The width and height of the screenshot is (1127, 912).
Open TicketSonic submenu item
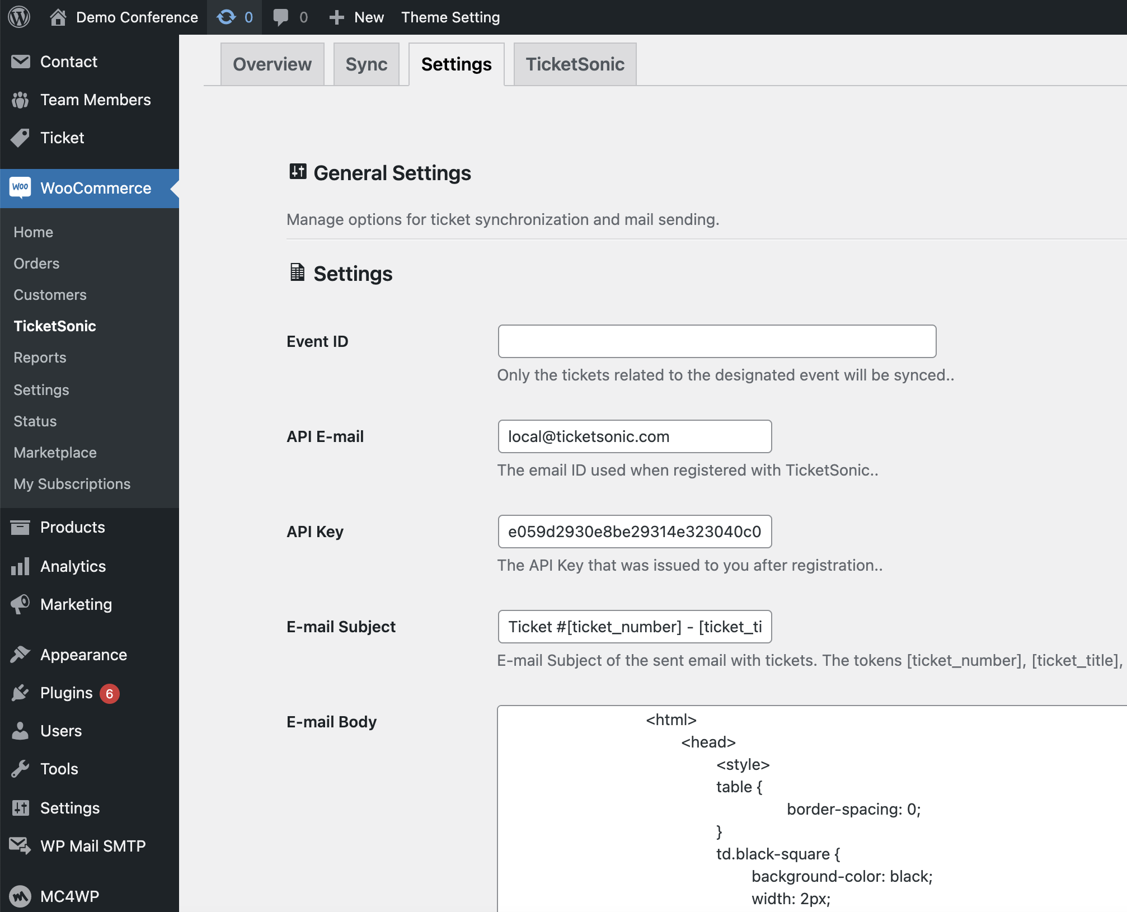click(55, 326)
